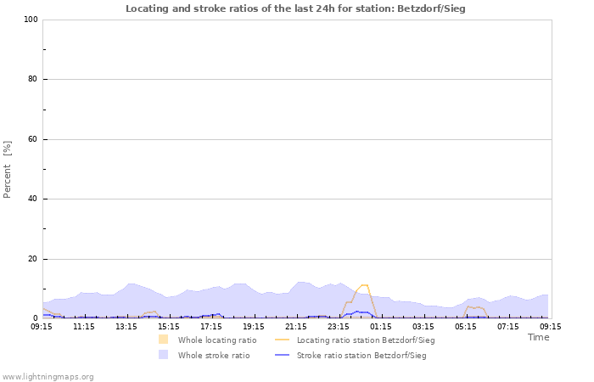Click 'Locating ratio station Betzdorf/Sieg' legend text
The width and height of the screenshot is (594, 382).
tap(366, 340)
